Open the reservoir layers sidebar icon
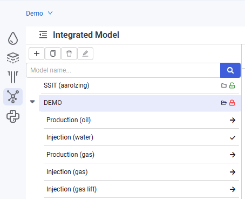Screen dimensions: 245x199 click(13, 58)
